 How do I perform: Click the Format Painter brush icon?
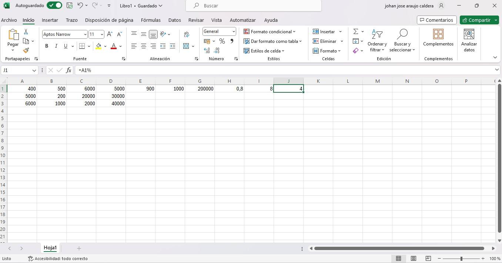tap(26, 50)
